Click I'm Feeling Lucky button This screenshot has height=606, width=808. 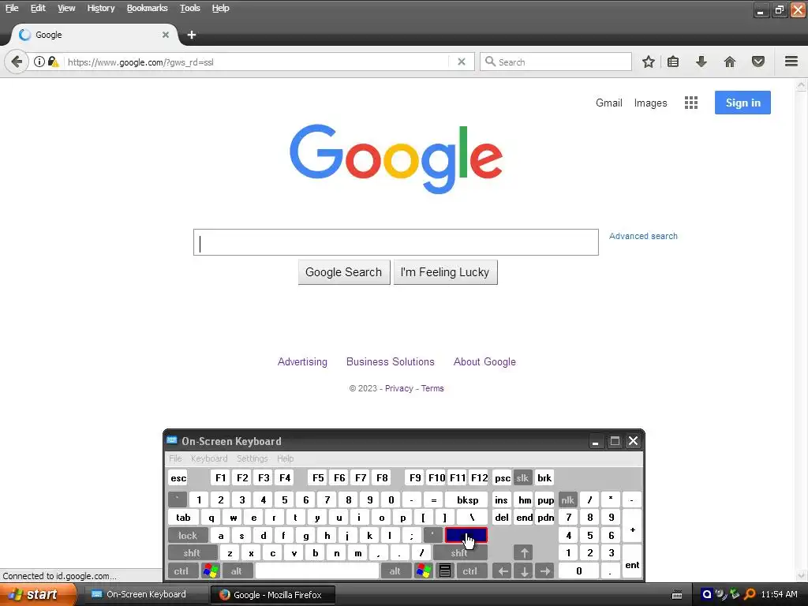click(x=445, y=272)
